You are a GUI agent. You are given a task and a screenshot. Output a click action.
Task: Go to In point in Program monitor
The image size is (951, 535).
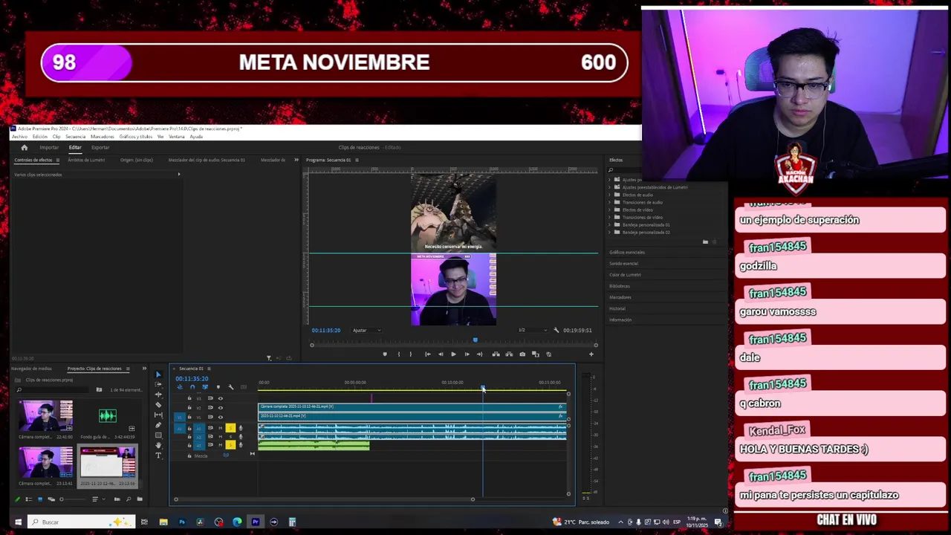(428, 354)
